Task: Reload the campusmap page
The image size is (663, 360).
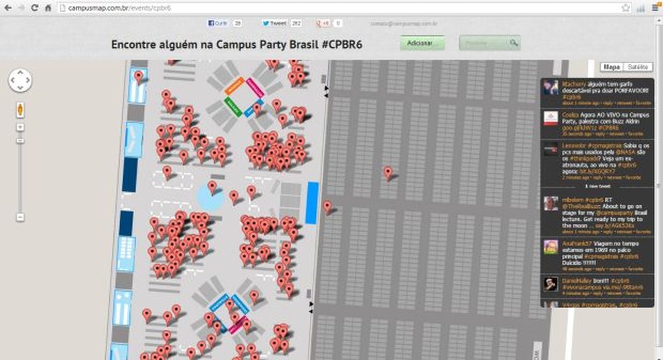Action: click(x=34, y=7)
